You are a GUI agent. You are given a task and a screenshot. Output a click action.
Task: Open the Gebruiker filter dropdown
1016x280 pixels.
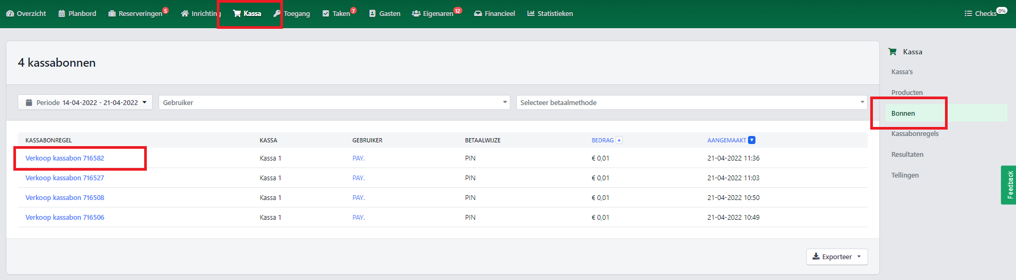point(335,102)
